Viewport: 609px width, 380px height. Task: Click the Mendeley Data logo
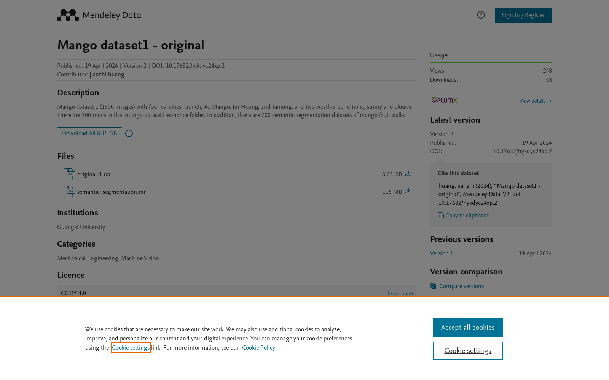click(x=99, y=15)
